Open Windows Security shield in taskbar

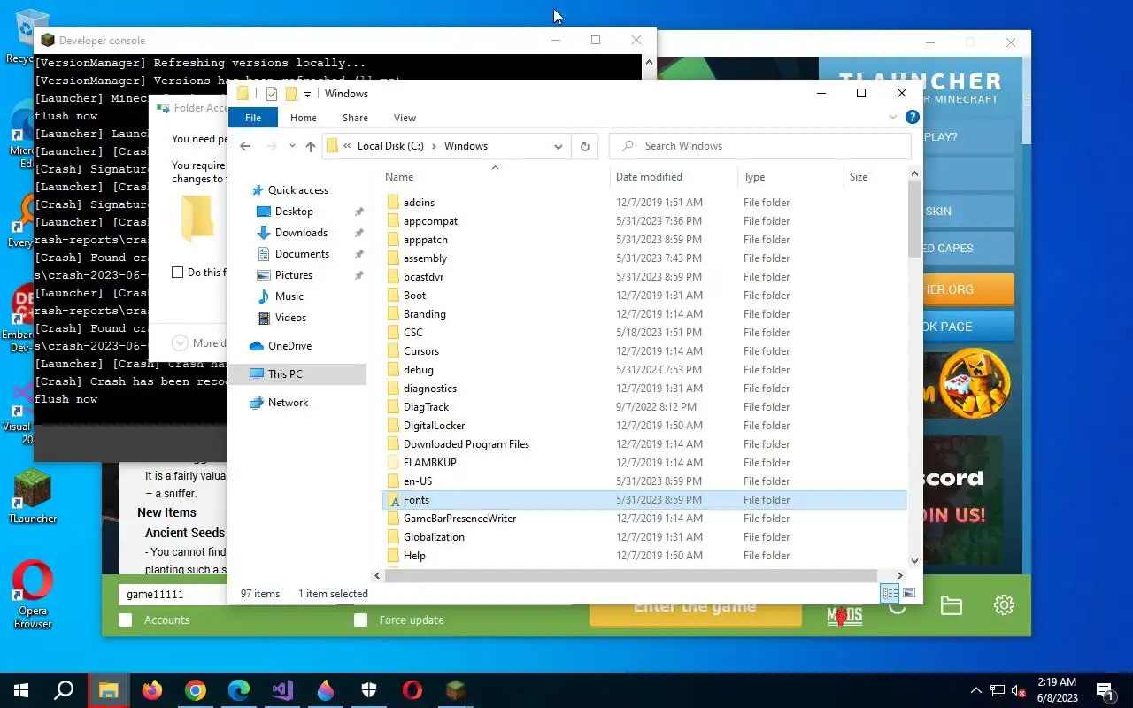tap(369, 690)
